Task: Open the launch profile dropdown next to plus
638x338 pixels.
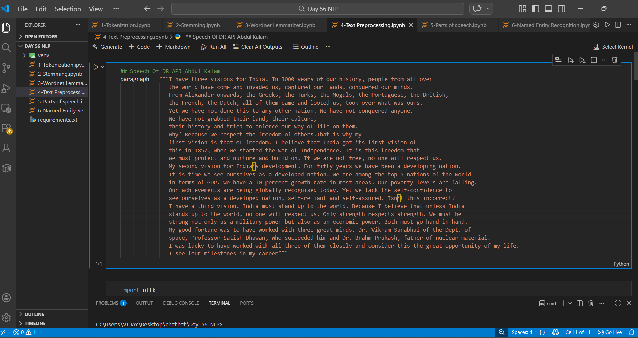Action: pyautogui.click(x=570, y=303)
